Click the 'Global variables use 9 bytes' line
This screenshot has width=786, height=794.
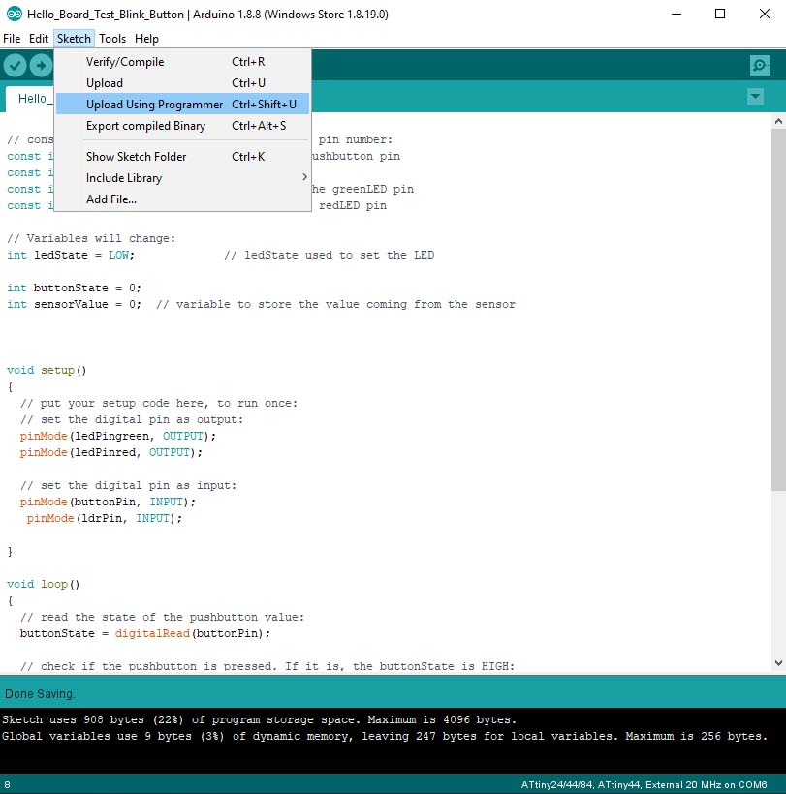coord(385,736)
